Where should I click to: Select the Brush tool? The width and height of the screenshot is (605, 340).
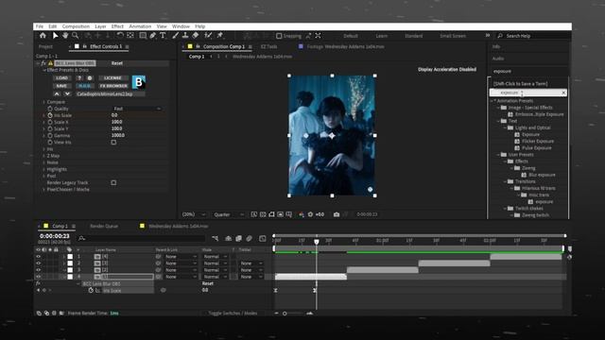tap(175, 36)
